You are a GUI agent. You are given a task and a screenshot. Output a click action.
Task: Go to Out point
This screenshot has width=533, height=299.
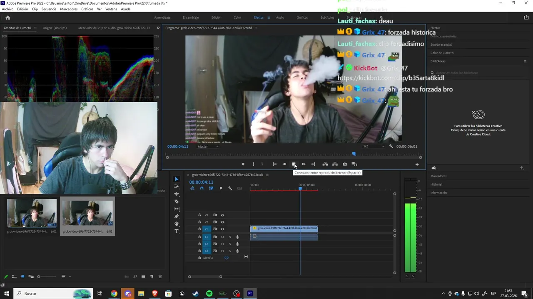click(x=313, y=164)
